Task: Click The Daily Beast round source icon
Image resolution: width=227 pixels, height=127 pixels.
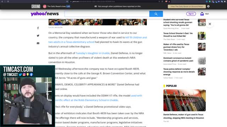Action: pyautogui.click(x=45, y=6)
